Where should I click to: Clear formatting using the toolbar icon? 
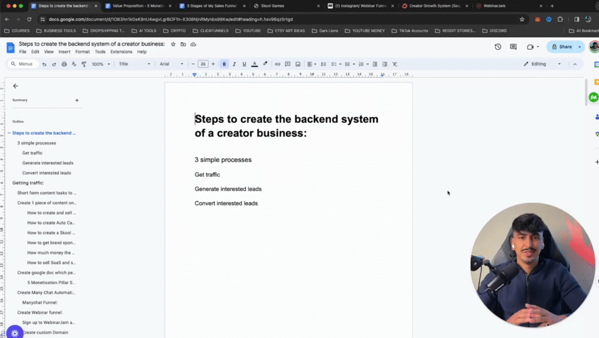point(395,64)
